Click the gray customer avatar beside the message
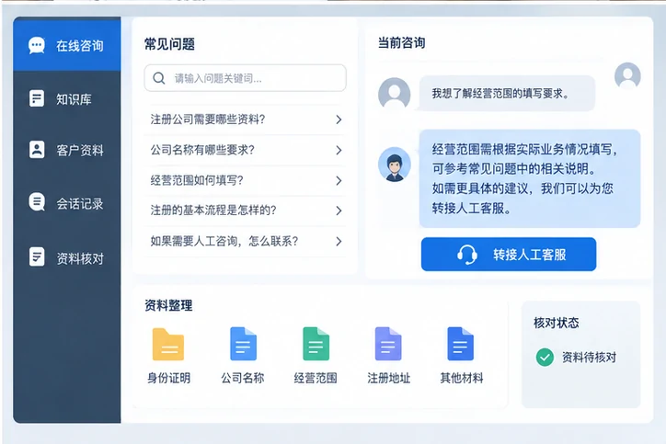Viewport: 666px width, 444px height. click(x=394, y=94)
